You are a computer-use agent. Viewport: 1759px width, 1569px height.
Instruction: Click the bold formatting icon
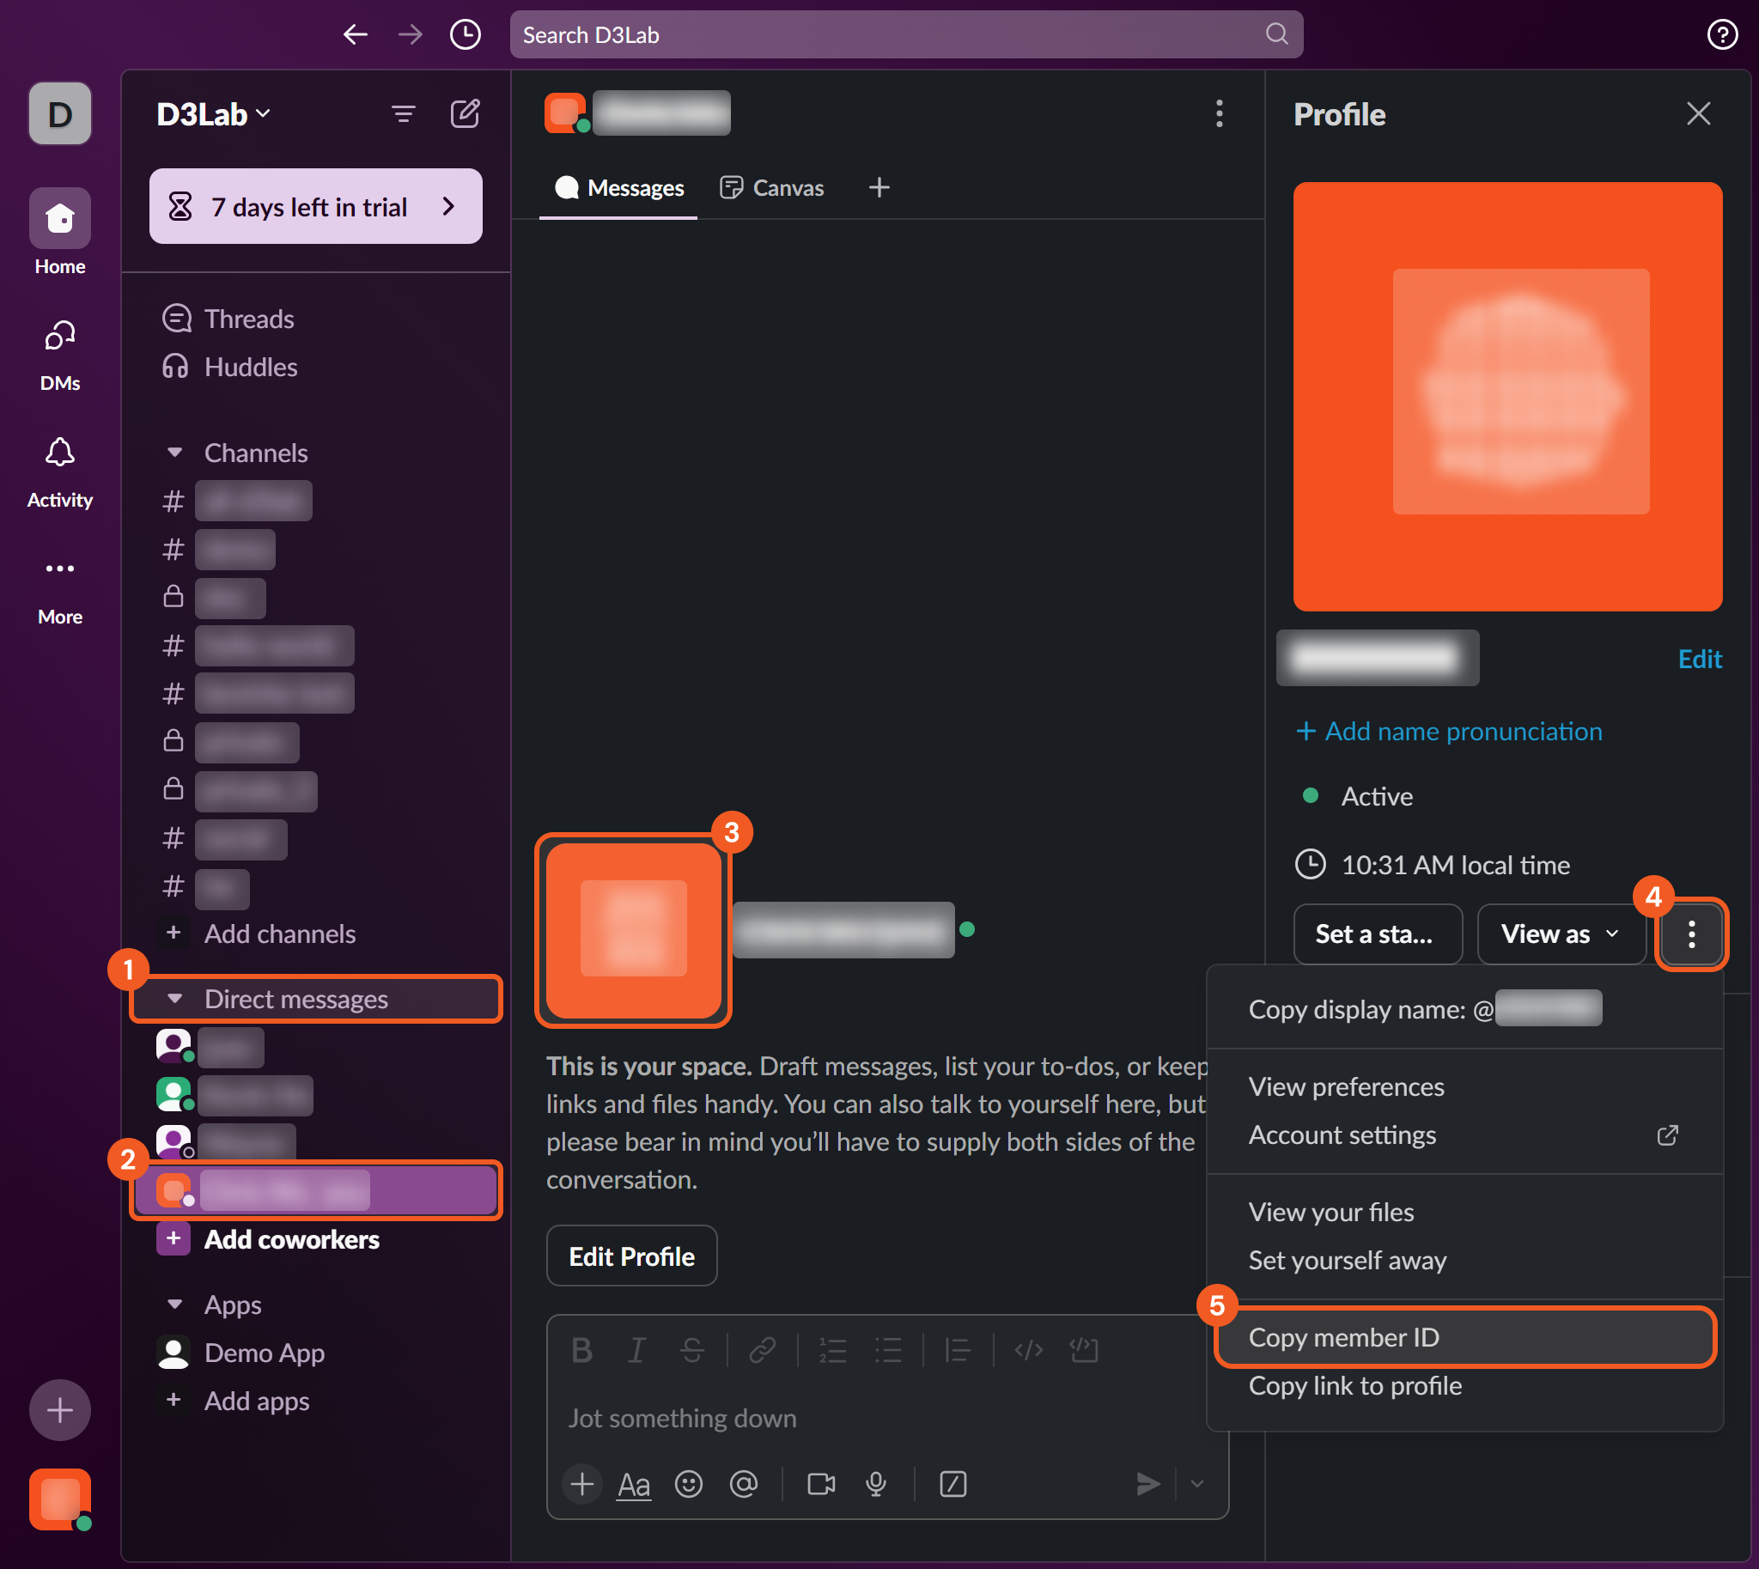tap(582, 1350)
